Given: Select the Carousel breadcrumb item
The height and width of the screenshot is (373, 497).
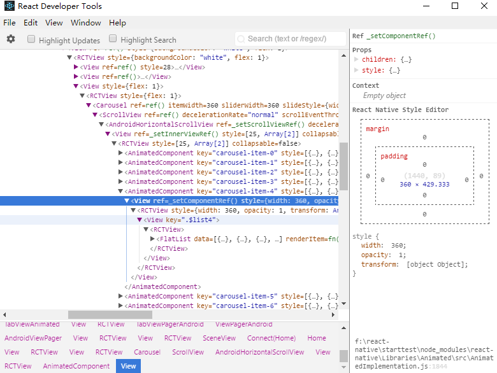Looking at the screenshot, I should (147, 352).
